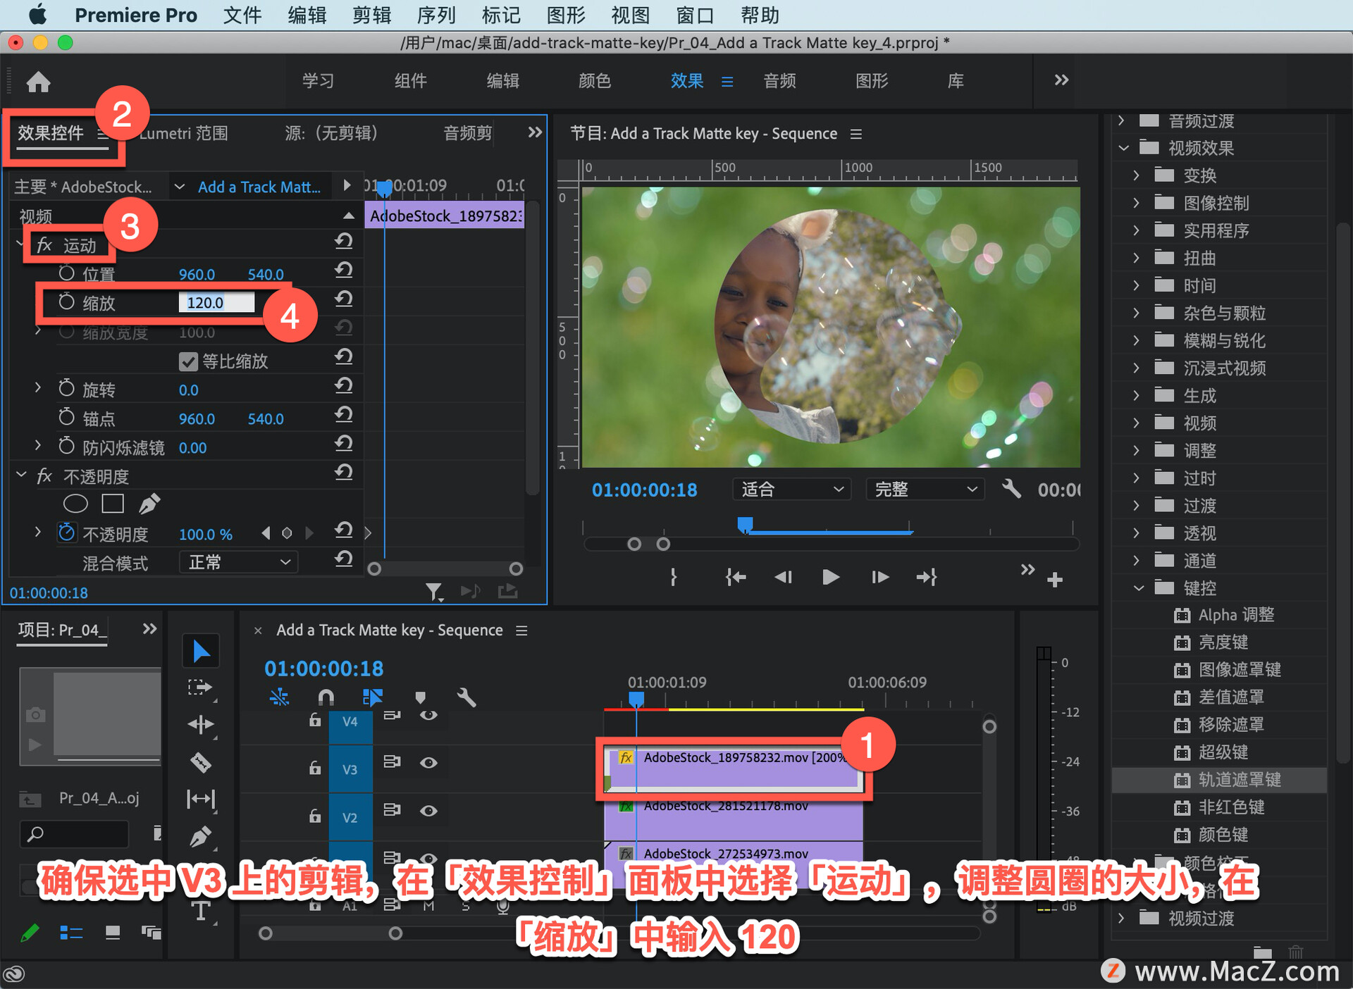Switch to the 颜色 workspace
The width and height of the screenshot is (1353, 989).
[595, 81]
